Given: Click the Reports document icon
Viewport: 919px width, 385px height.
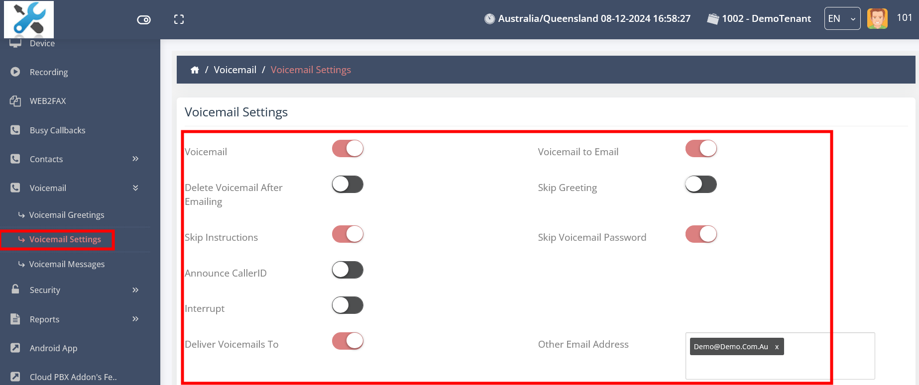Looking at the screenshot, I should click(x=15, y=319).
